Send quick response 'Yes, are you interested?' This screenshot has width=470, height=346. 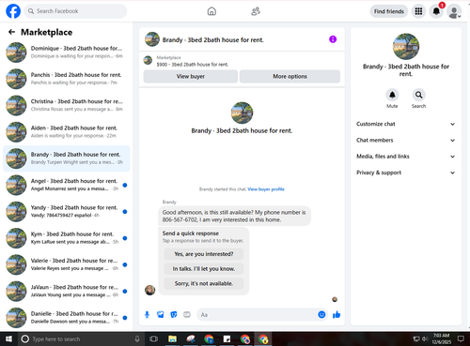[204, 254]
